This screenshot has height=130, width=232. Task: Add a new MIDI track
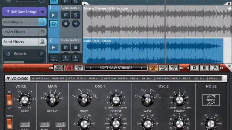76,58
